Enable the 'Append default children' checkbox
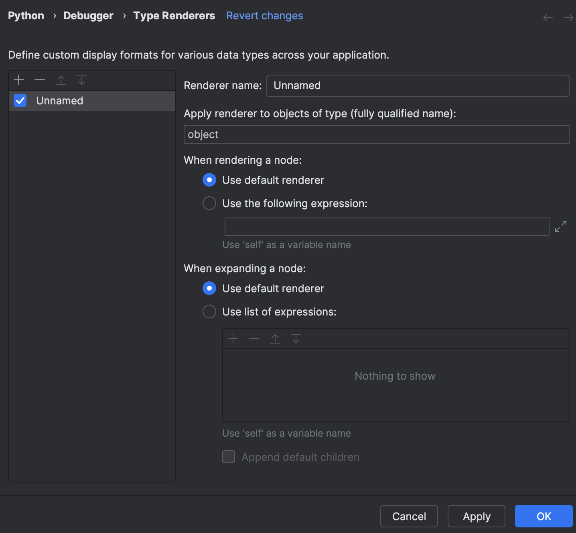The width and height of the screenshot is (576, 533). [229, 457]
